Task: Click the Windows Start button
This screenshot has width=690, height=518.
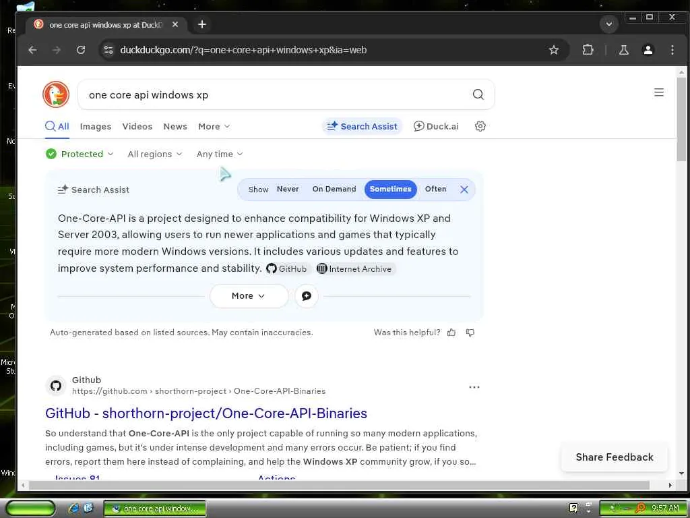Action: pos(30,509)
